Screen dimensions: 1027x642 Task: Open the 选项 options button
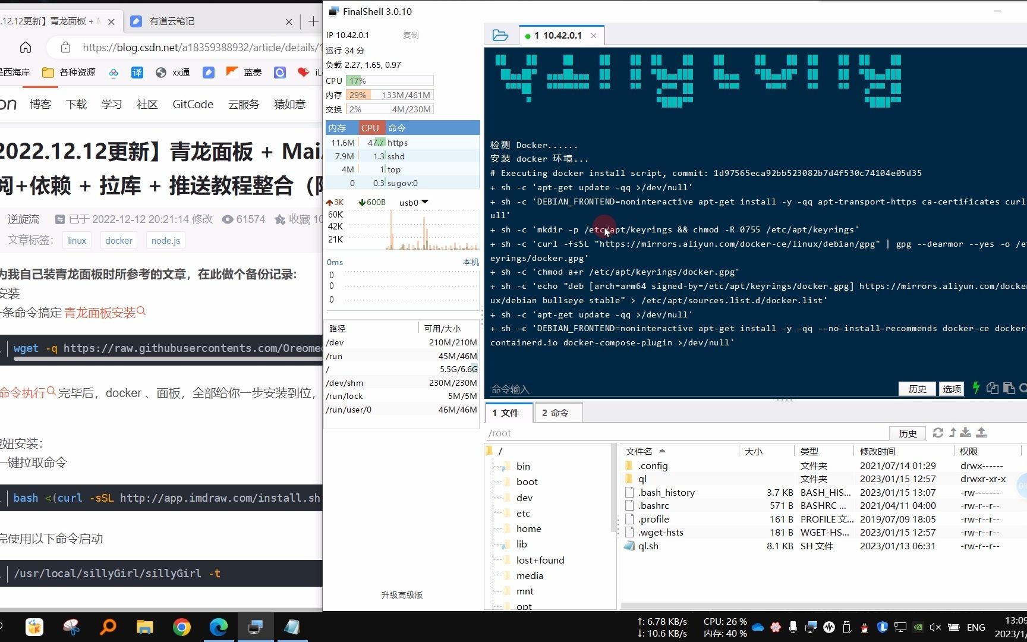tap(952, 389)
